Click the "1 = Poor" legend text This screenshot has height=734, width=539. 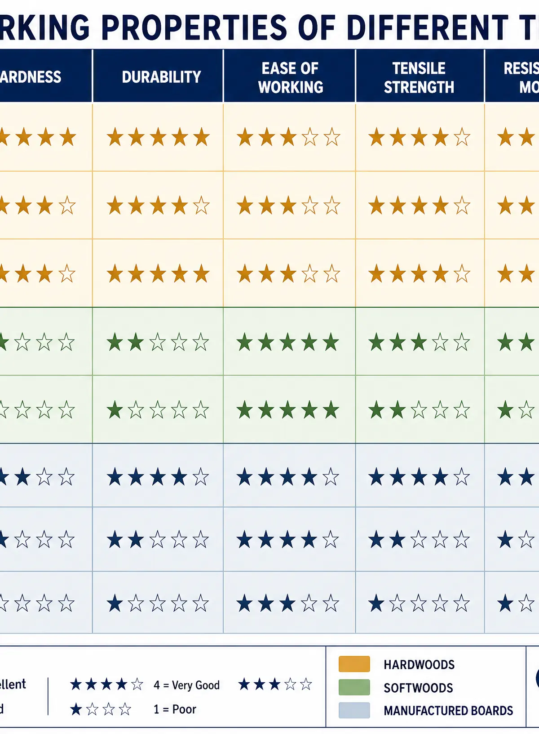tap(175, 709)
